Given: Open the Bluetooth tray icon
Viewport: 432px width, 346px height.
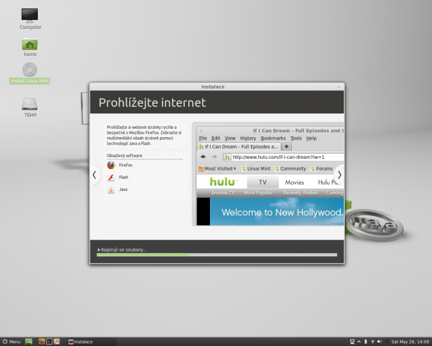Looking at the screenshot, I should [365, 342].
